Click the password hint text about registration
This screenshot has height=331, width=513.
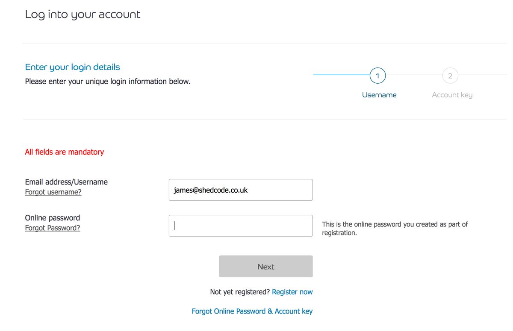395,228
